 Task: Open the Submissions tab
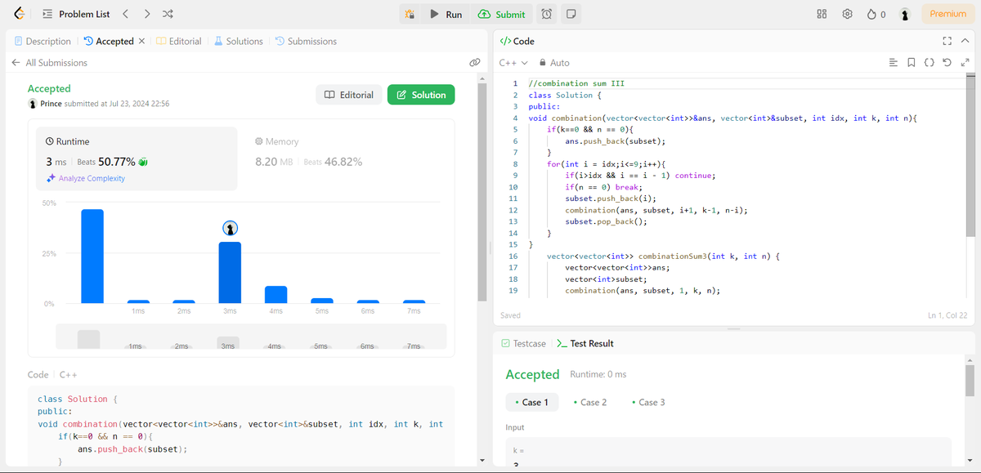pyautogui.click(x=306, y=41)
